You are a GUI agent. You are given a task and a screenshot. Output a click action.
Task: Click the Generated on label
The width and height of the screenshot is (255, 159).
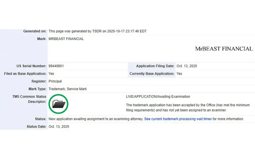tap(35, 31)
